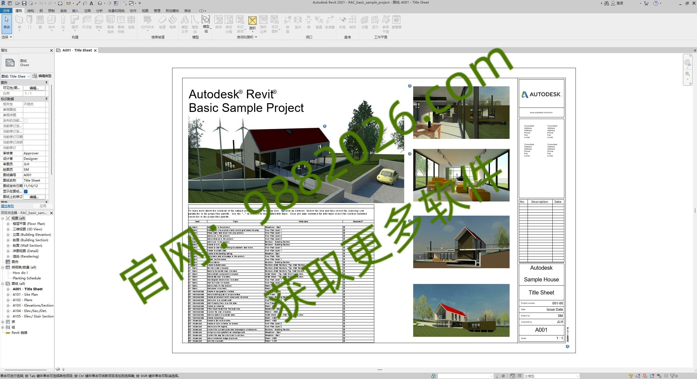Viewport: 697px width, 379px height.
Task: Click the 图纸名称 Title Sheet value field
Action: tap(34, 181)
